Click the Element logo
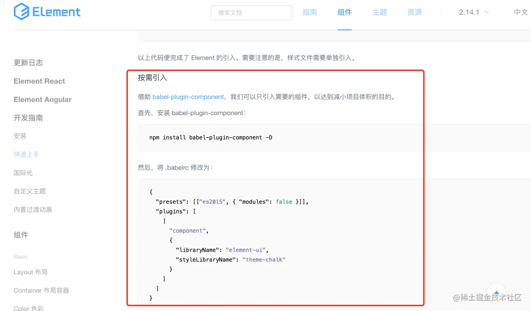Screen dimensions: 531x311 47,12
